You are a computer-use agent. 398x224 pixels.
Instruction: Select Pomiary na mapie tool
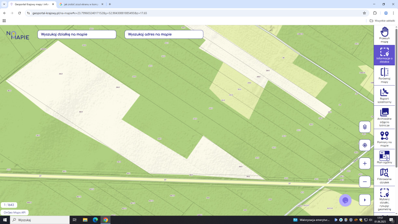click(384, 139)
